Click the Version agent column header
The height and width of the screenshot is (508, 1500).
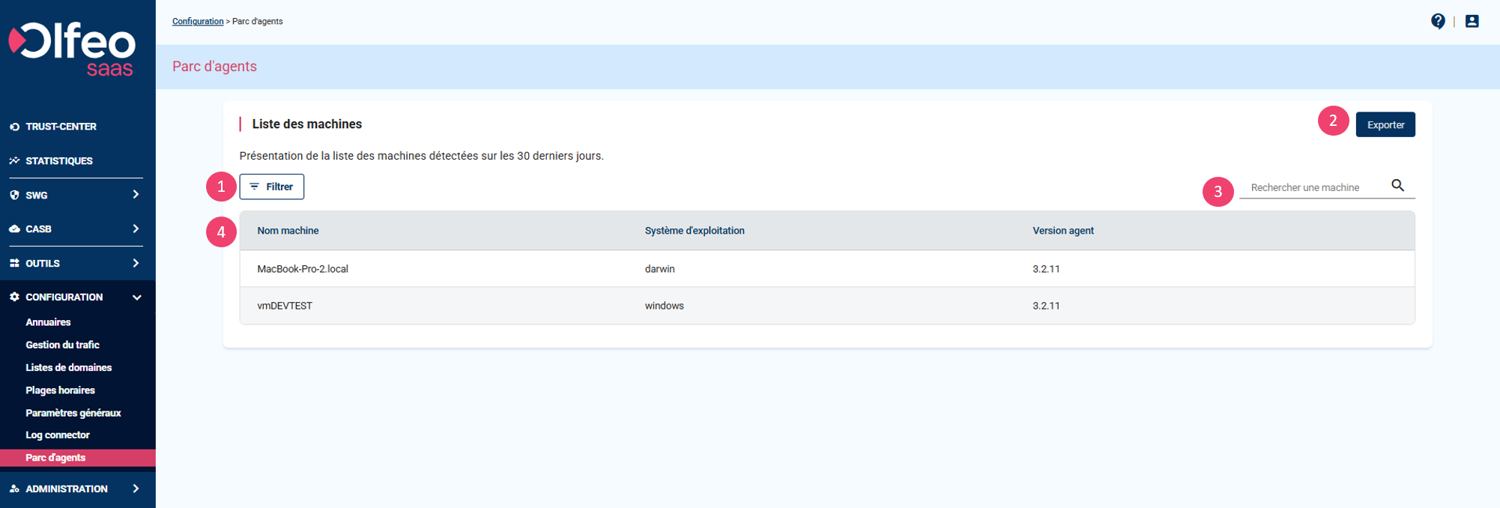click(1063, 231)
